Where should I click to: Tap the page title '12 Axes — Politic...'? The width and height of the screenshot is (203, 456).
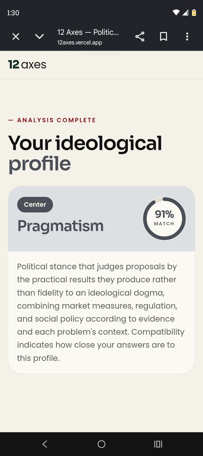click(x=88, y=32)
